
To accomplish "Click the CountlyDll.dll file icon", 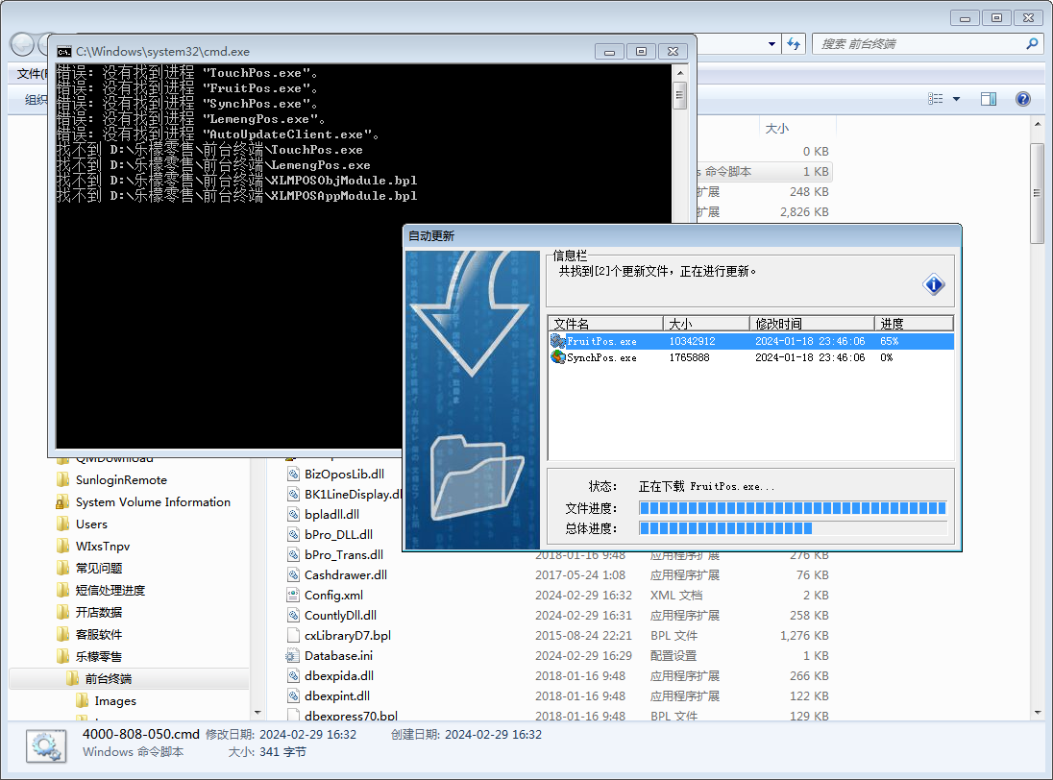I will pyautogui.click(x=293, y=615).
